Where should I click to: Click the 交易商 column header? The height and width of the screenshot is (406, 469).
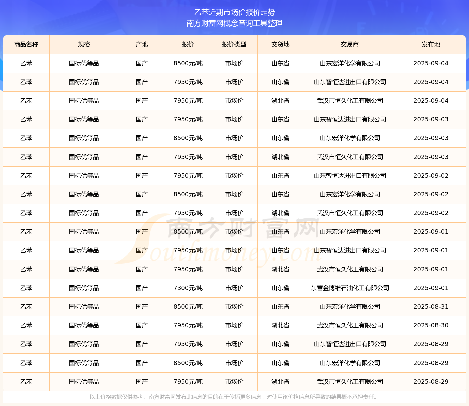350,44
